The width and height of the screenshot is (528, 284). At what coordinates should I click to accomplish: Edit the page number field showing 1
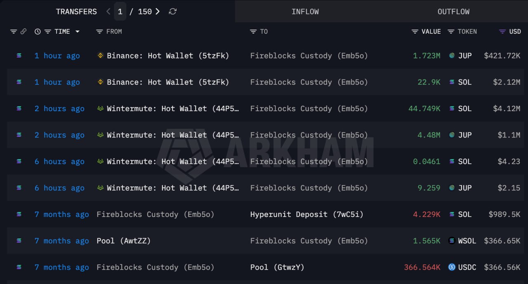120,12
